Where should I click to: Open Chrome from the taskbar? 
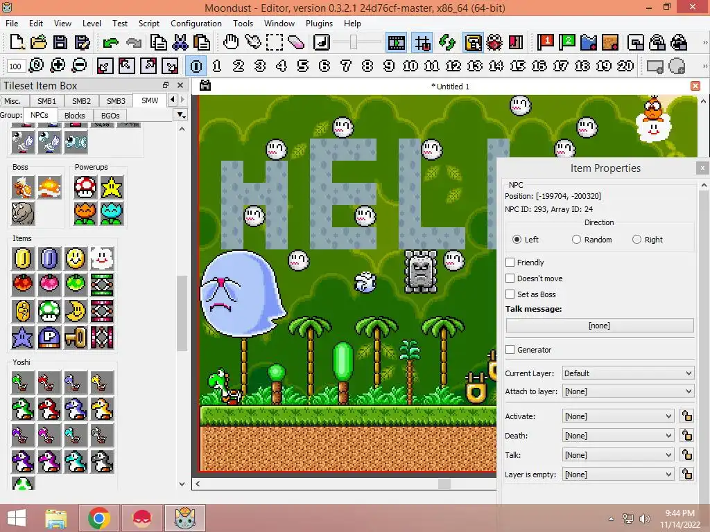click(99, 518)
